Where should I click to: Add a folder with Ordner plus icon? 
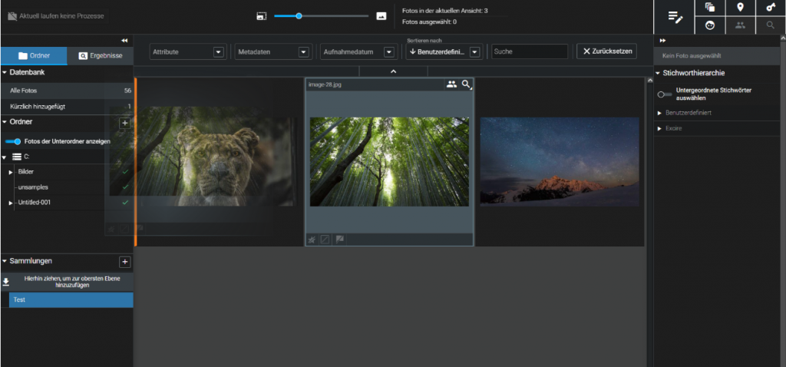(x=125, y=122)
